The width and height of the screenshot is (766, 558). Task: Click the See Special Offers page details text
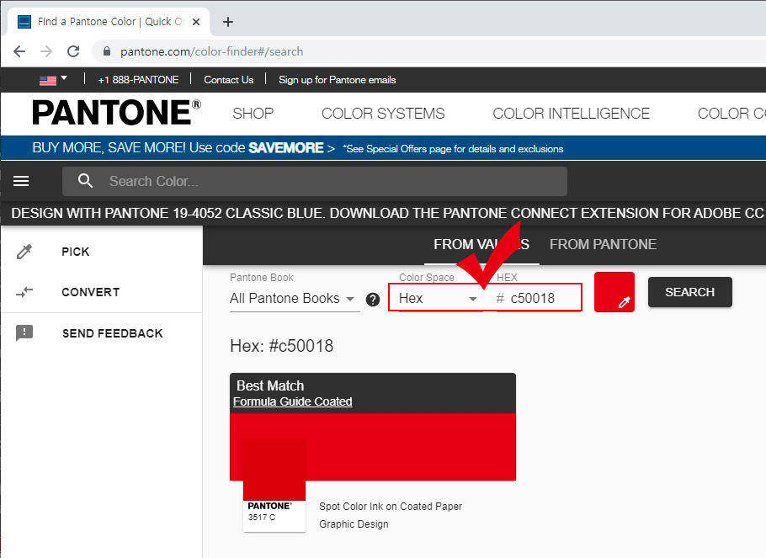[453, 148]
